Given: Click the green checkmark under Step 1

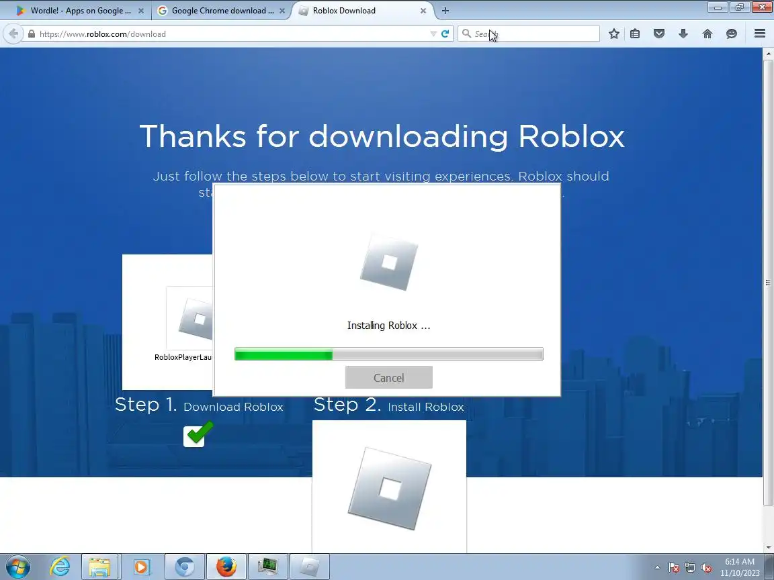Looking at the screenshot, I should coord(198,434).
